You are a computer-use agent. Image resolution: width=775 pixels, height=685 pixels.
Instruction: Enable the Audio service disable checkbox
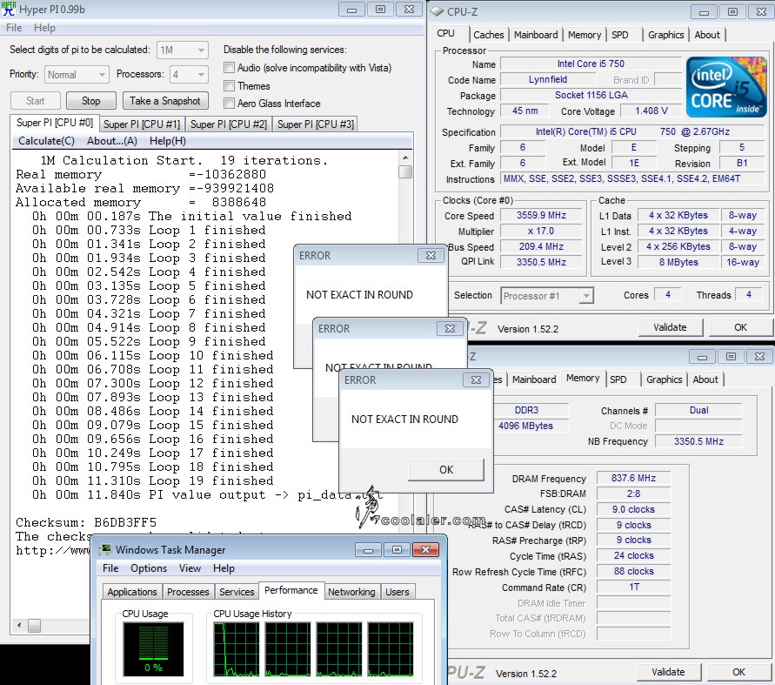[229, 67]
